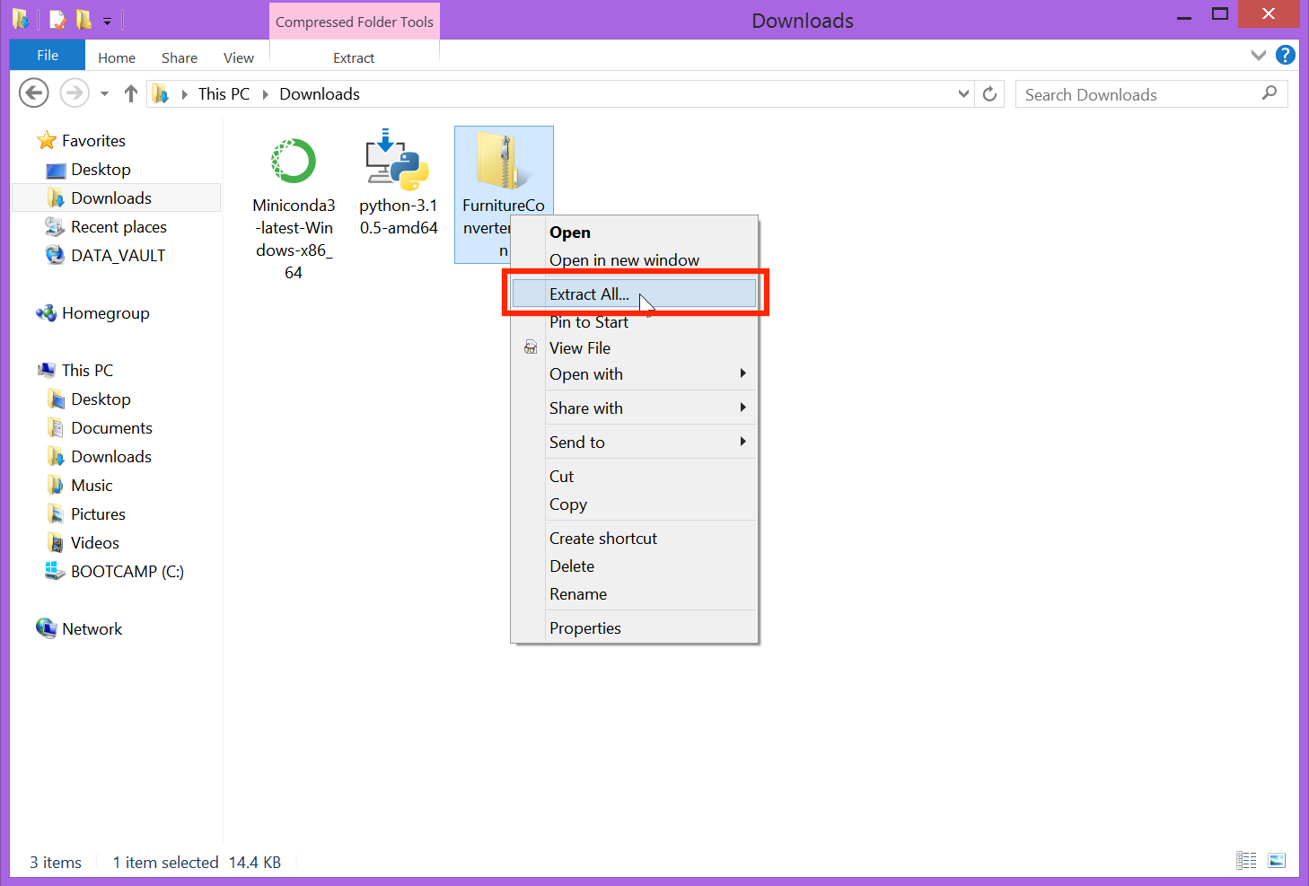Click the Help question mark icon
The width and height of the screenshot is (1309, 886).
[x=1285, y=55]
